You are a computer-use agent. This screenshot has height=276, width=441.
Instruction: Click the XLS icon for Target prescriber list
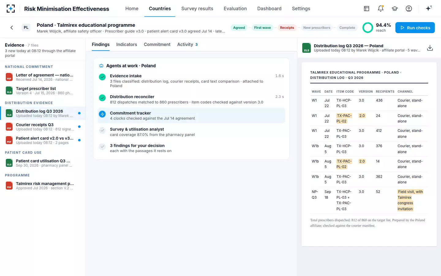coord(9,90)
